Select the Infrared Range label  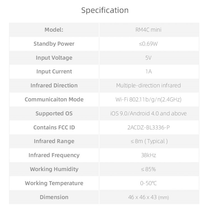54,141
